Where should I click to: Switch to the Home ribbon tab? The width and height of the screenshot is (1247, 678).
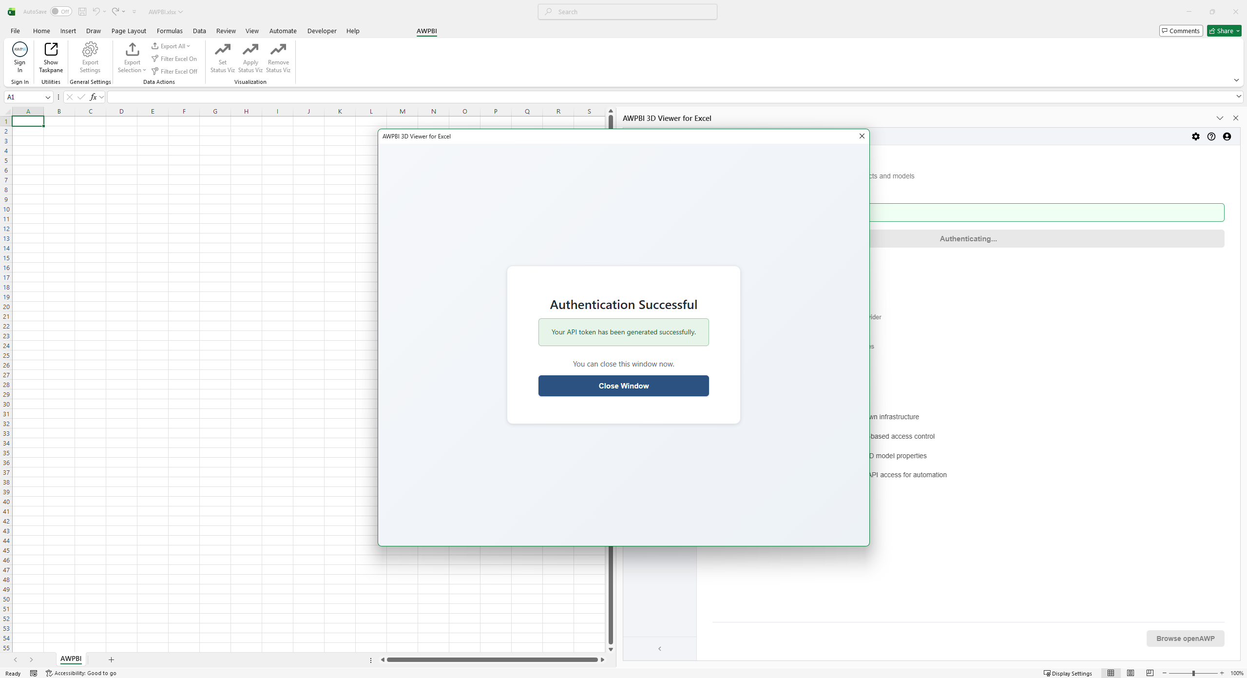41,31
